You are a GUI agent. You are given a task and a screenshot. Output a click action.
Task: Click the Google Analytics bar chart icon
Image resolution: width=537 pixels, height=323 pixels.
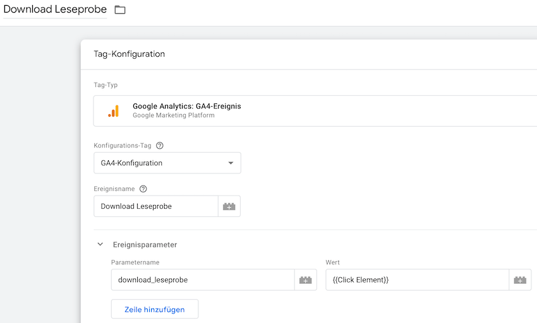[x=113, y=111]
